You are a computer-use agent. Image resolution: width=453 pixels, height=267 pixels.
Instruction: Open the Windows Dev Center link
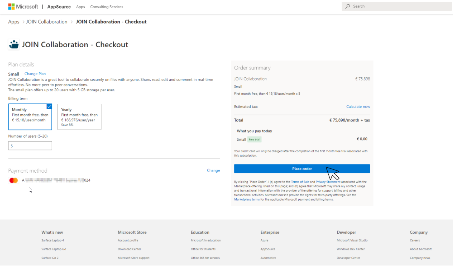point(351,249)
